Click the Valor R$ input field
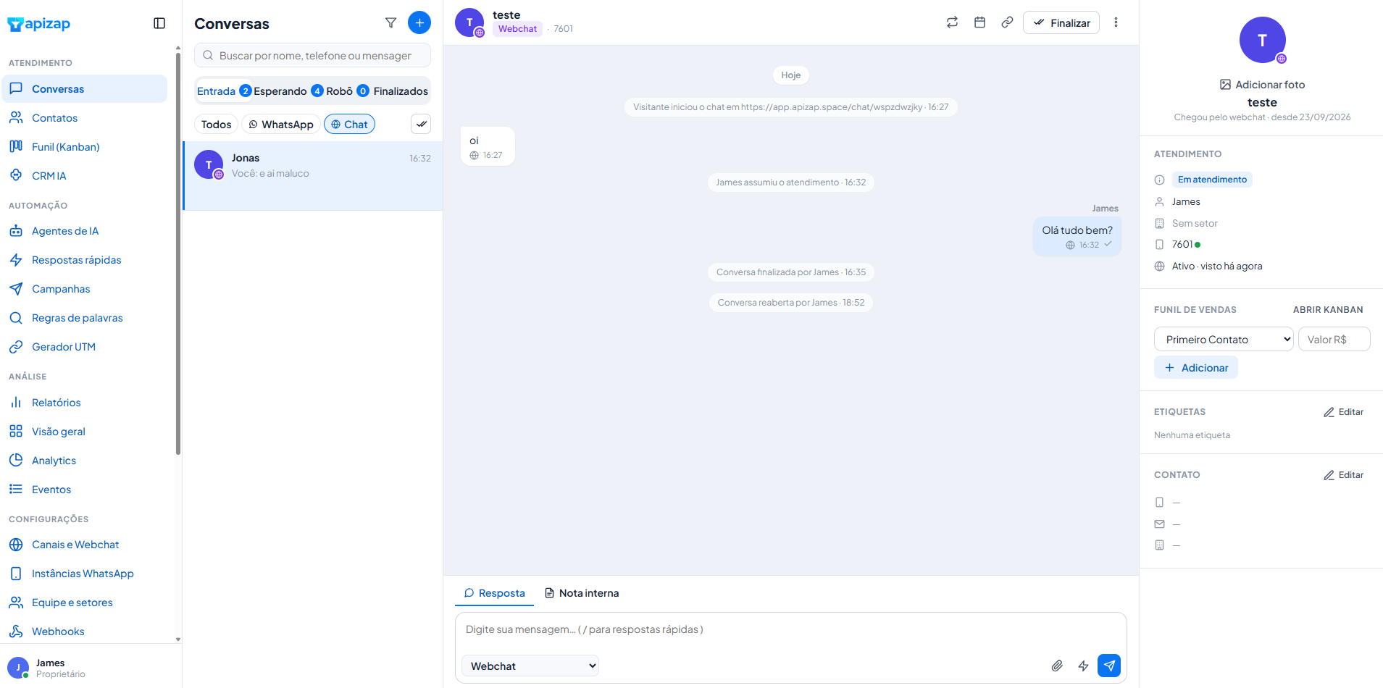The image size is (1383, 688). coord(1334,339)
